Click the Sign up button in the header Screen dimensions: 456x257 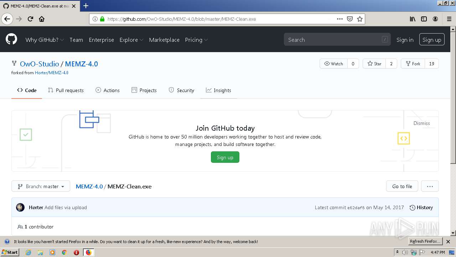(432, 40)
